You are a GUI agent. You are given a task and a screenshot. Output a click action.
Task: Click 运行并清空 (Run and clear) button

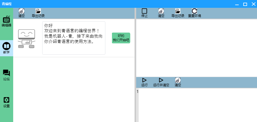click(x=161, y=81)
